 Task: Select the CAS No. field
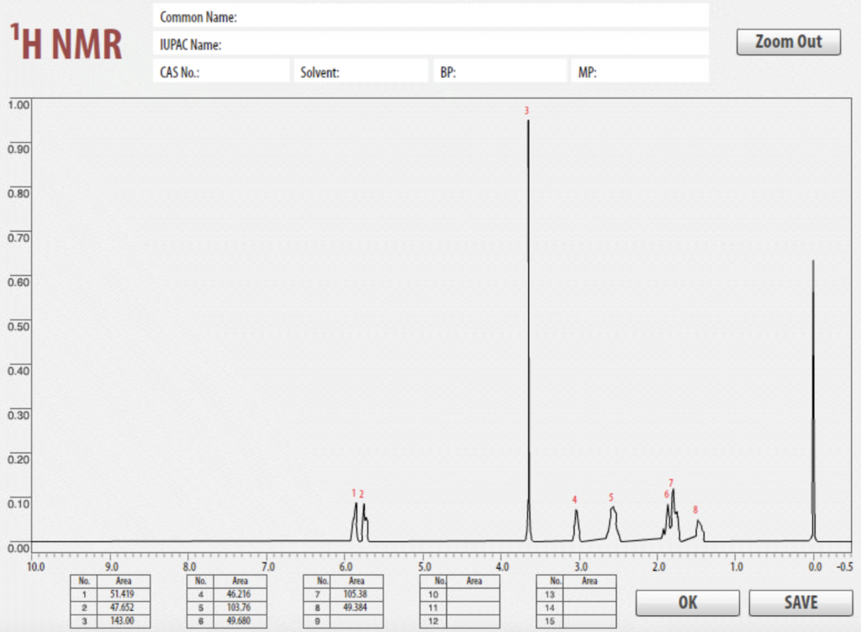pos(221,71)
